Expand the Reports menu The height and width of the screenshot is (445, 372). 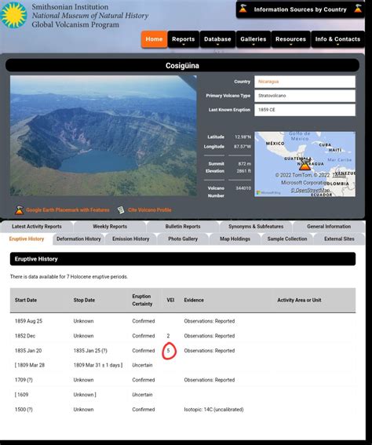(184, 39)
